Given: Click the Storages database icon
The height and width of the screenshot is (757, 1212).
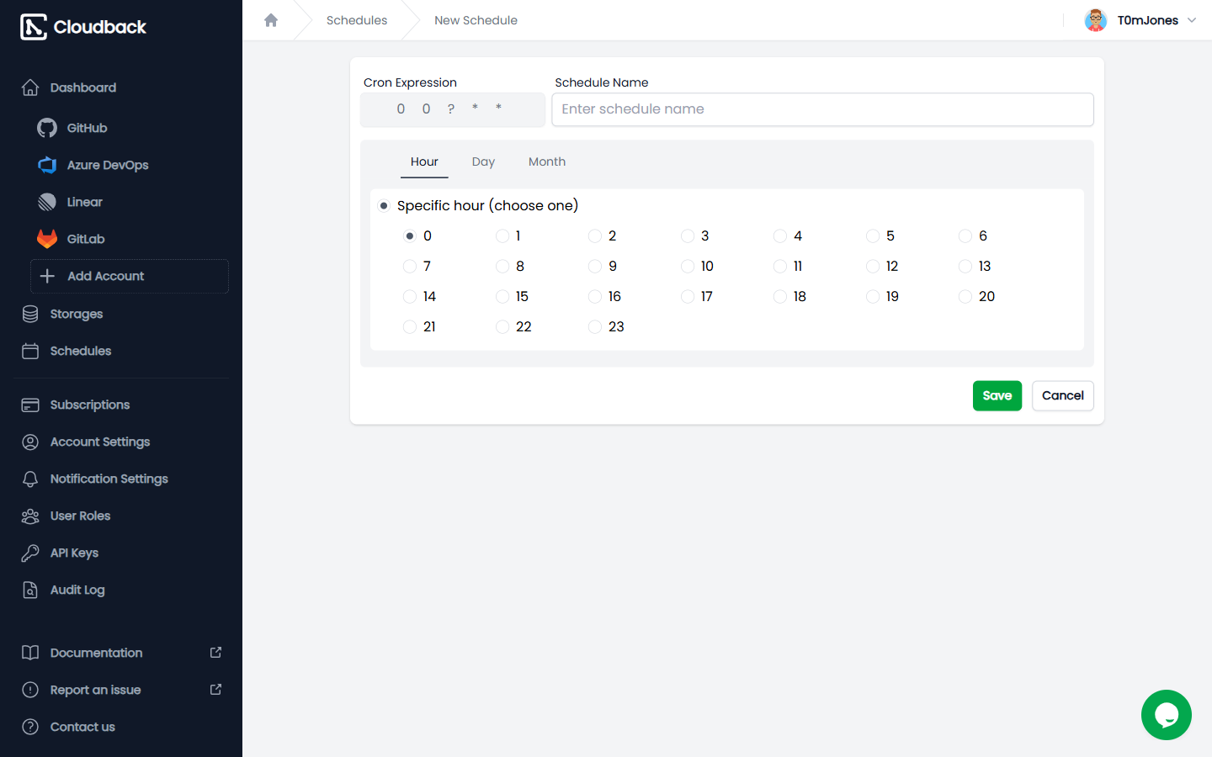Looking at the screenshot, I should [x=30, y=314].
